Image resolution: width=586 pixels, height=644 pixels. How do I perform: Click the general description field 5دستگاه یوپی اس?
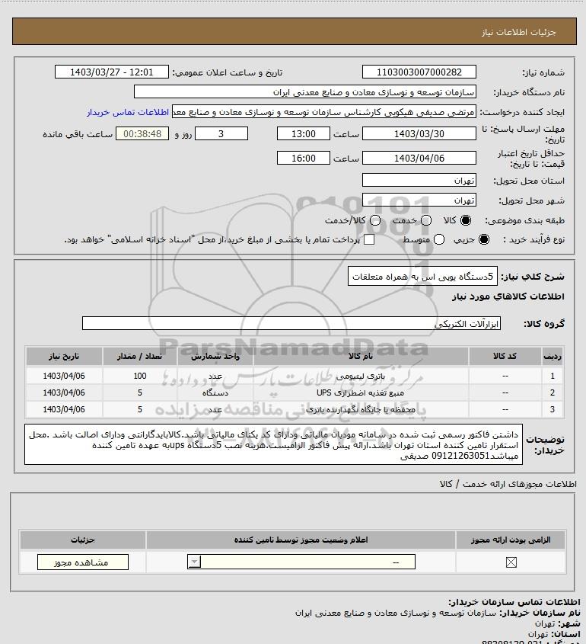point(422,276)
